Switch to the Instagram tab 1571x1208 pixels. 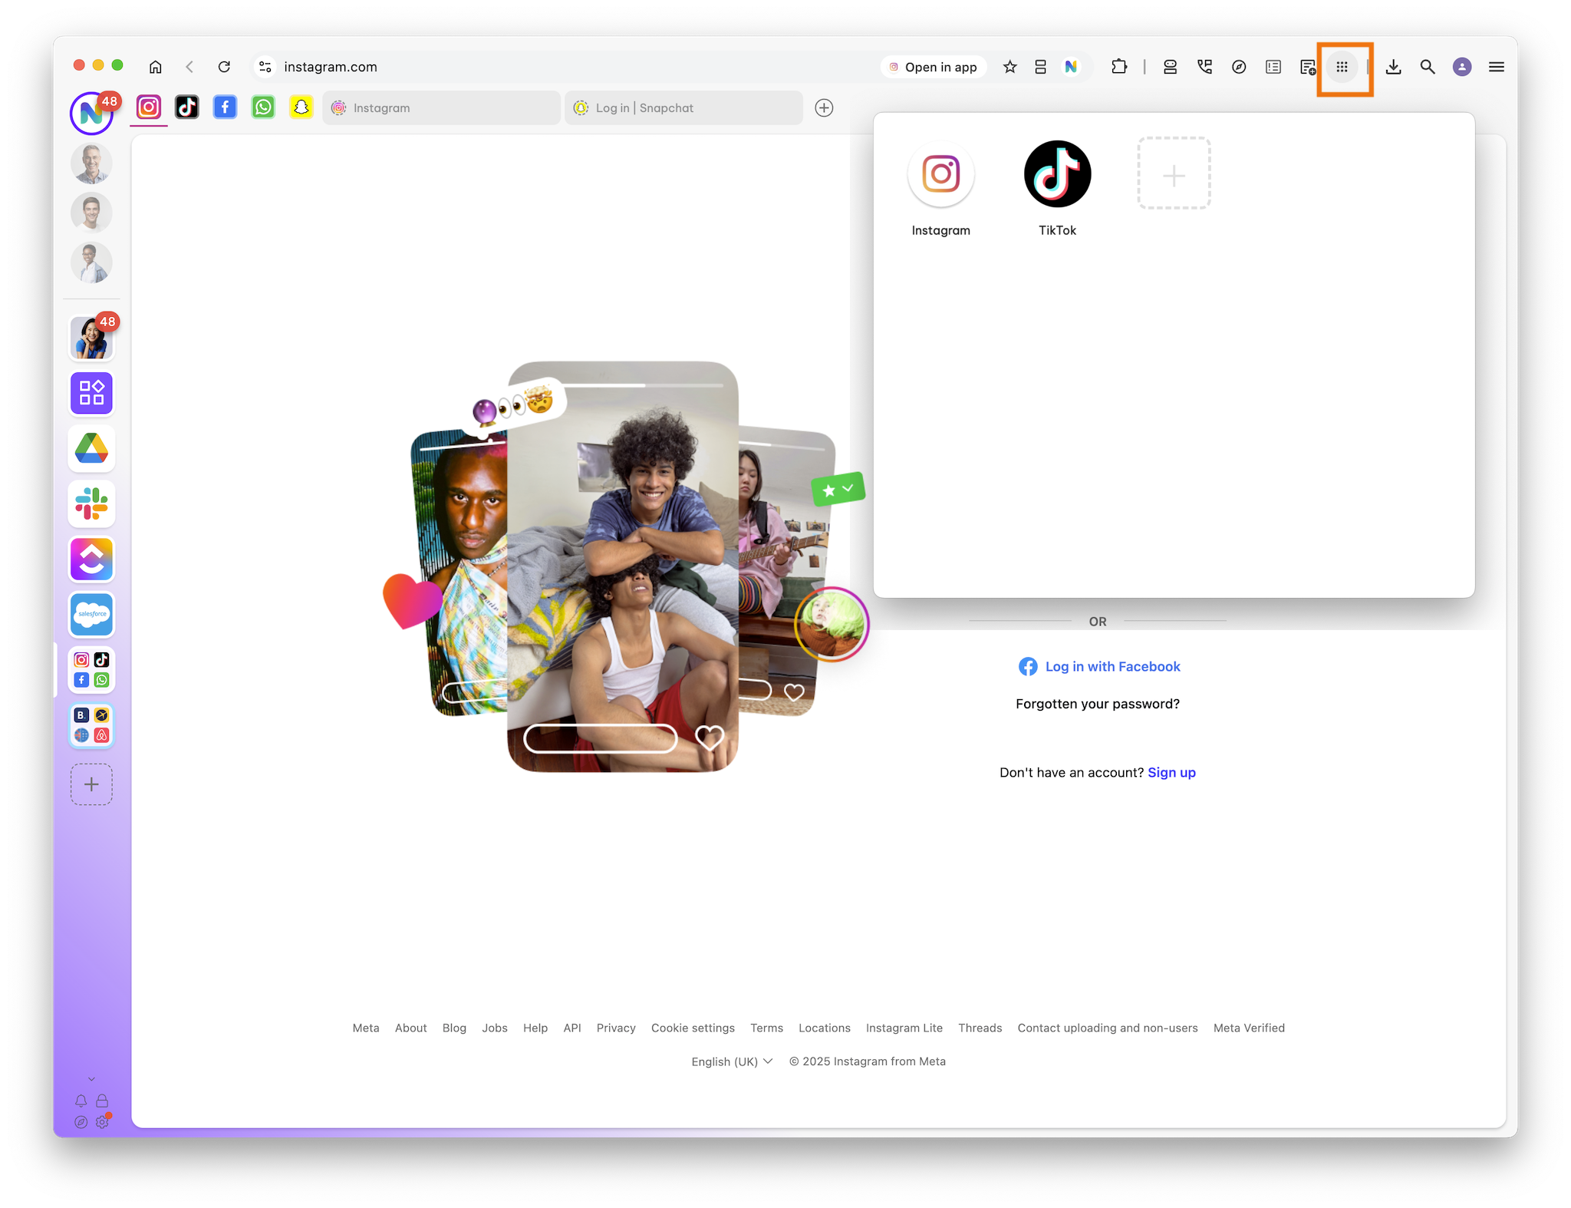(x=441, y=107)
